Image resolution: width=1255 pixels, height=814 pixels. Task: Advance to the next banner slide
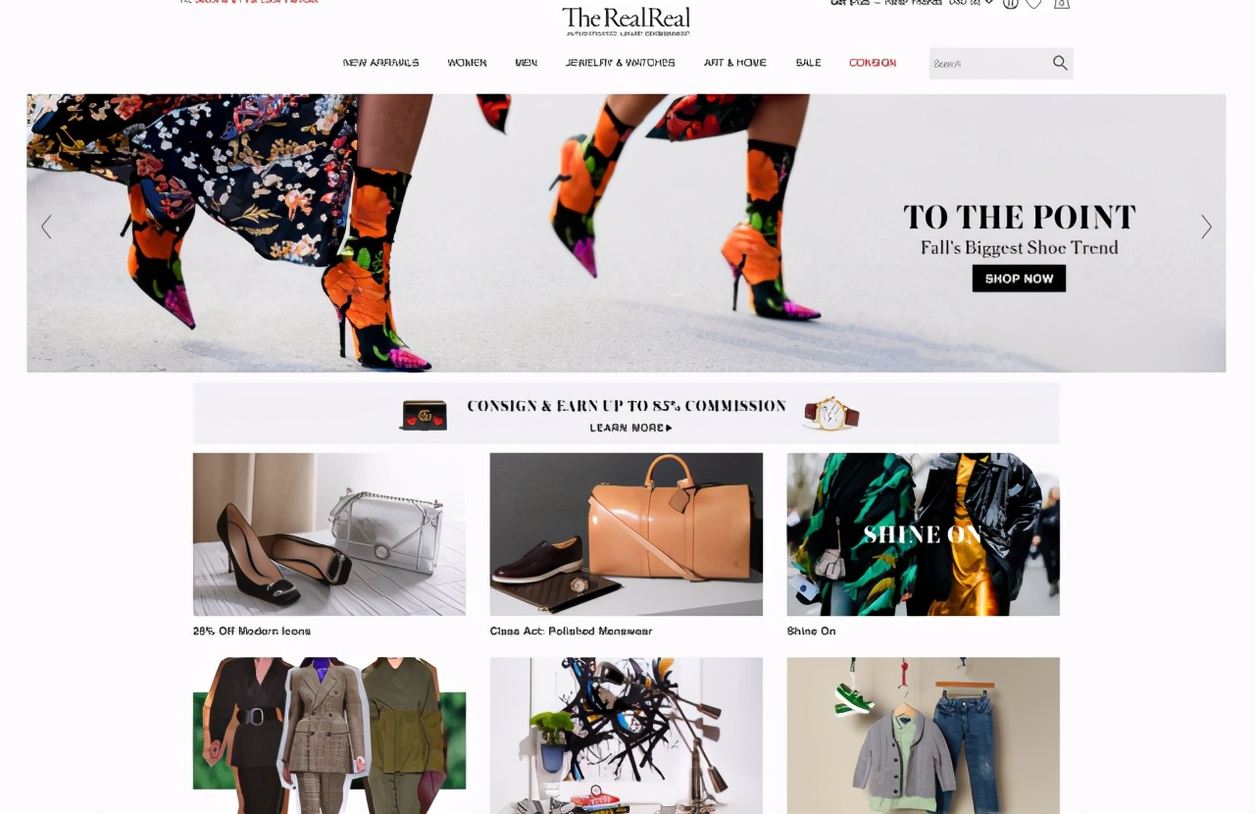(x=1206, y=227)
